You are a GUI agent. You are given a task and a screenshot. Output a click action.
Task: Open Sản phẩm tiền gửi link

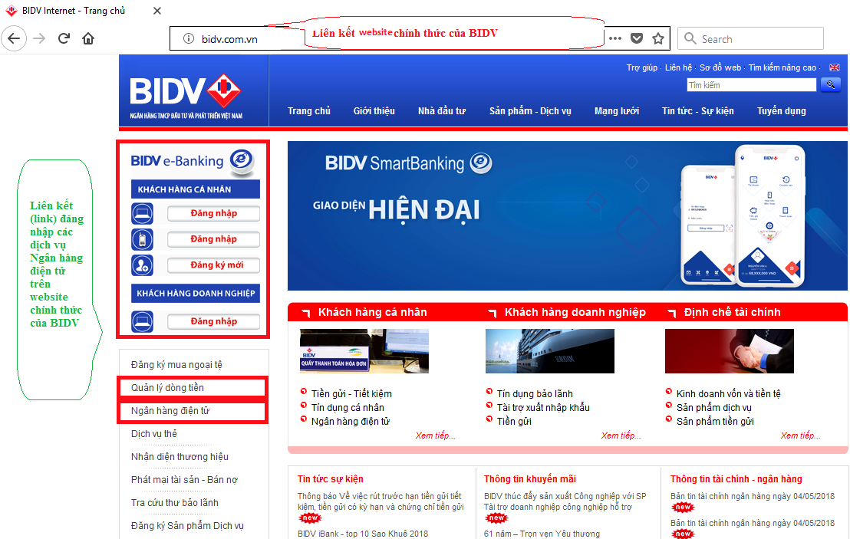pyautogui.click(x=715, y=422)
